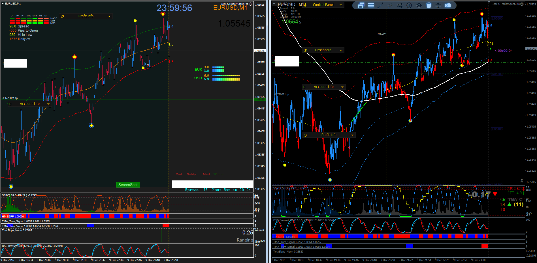Click the square icon on left Account info
The height and width of the screenshot is (263, 537).
point(10,104)
